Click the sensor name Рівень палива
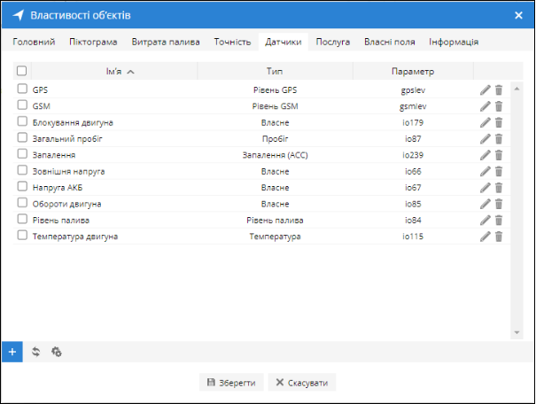The width and height of the screenshot is (536, 404). click(x=61, y=220)
